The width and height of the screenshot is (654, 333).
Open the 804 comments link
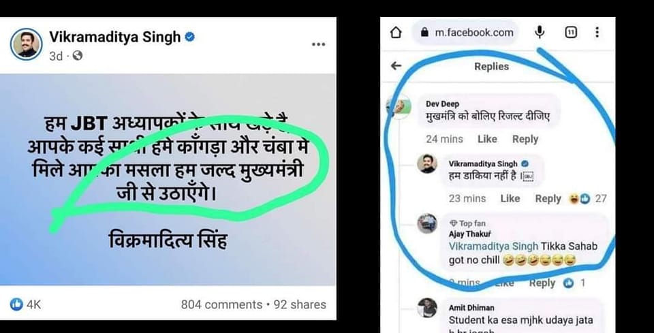(x=221, y=304)
